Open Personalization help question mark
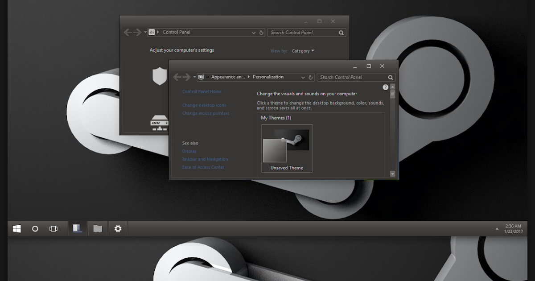 point(386,87)
